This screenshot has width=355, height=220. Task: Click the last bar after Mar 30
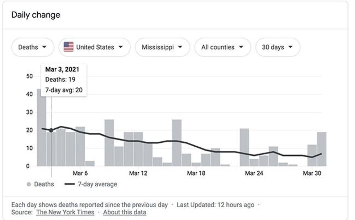coord(322,149)
